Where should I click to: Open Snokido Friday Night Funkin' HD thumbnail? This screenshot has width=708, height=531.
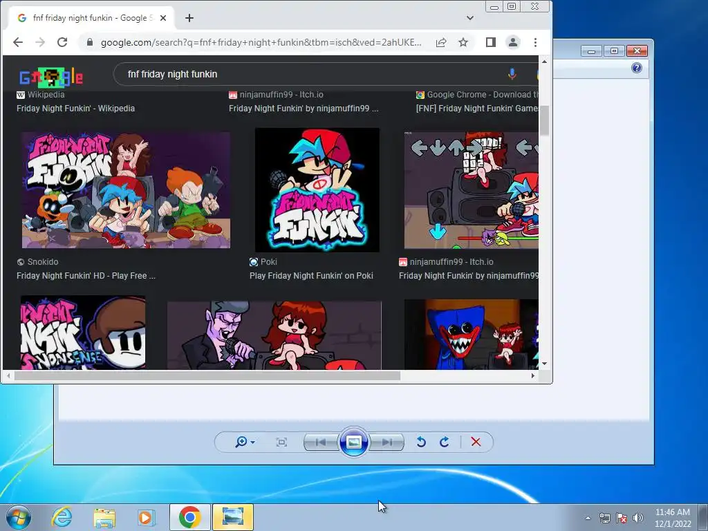(126, 190)
